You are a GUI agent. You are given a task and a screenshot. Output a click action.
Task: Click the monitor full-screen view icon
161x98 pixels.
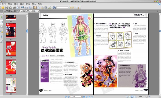point(22,7)
